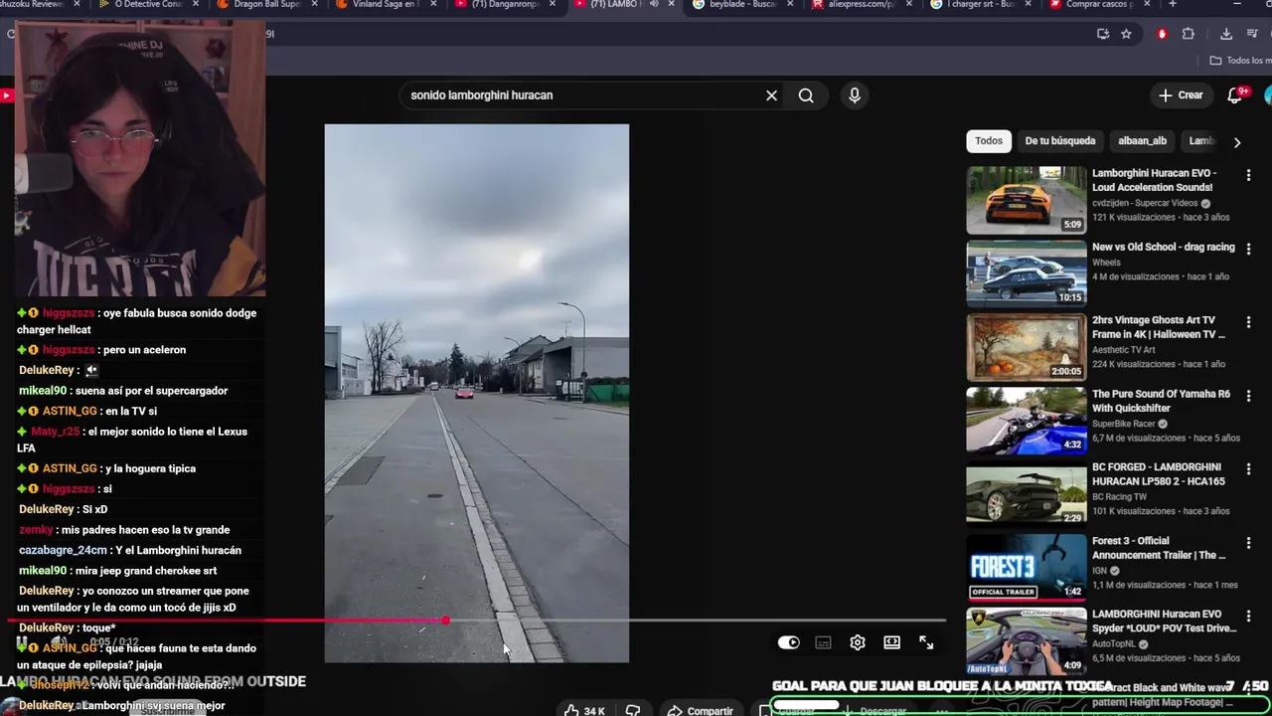Start voice search with the microphone icon
Viewport: 1272px width, 716px height.
[x=855, y=95]
